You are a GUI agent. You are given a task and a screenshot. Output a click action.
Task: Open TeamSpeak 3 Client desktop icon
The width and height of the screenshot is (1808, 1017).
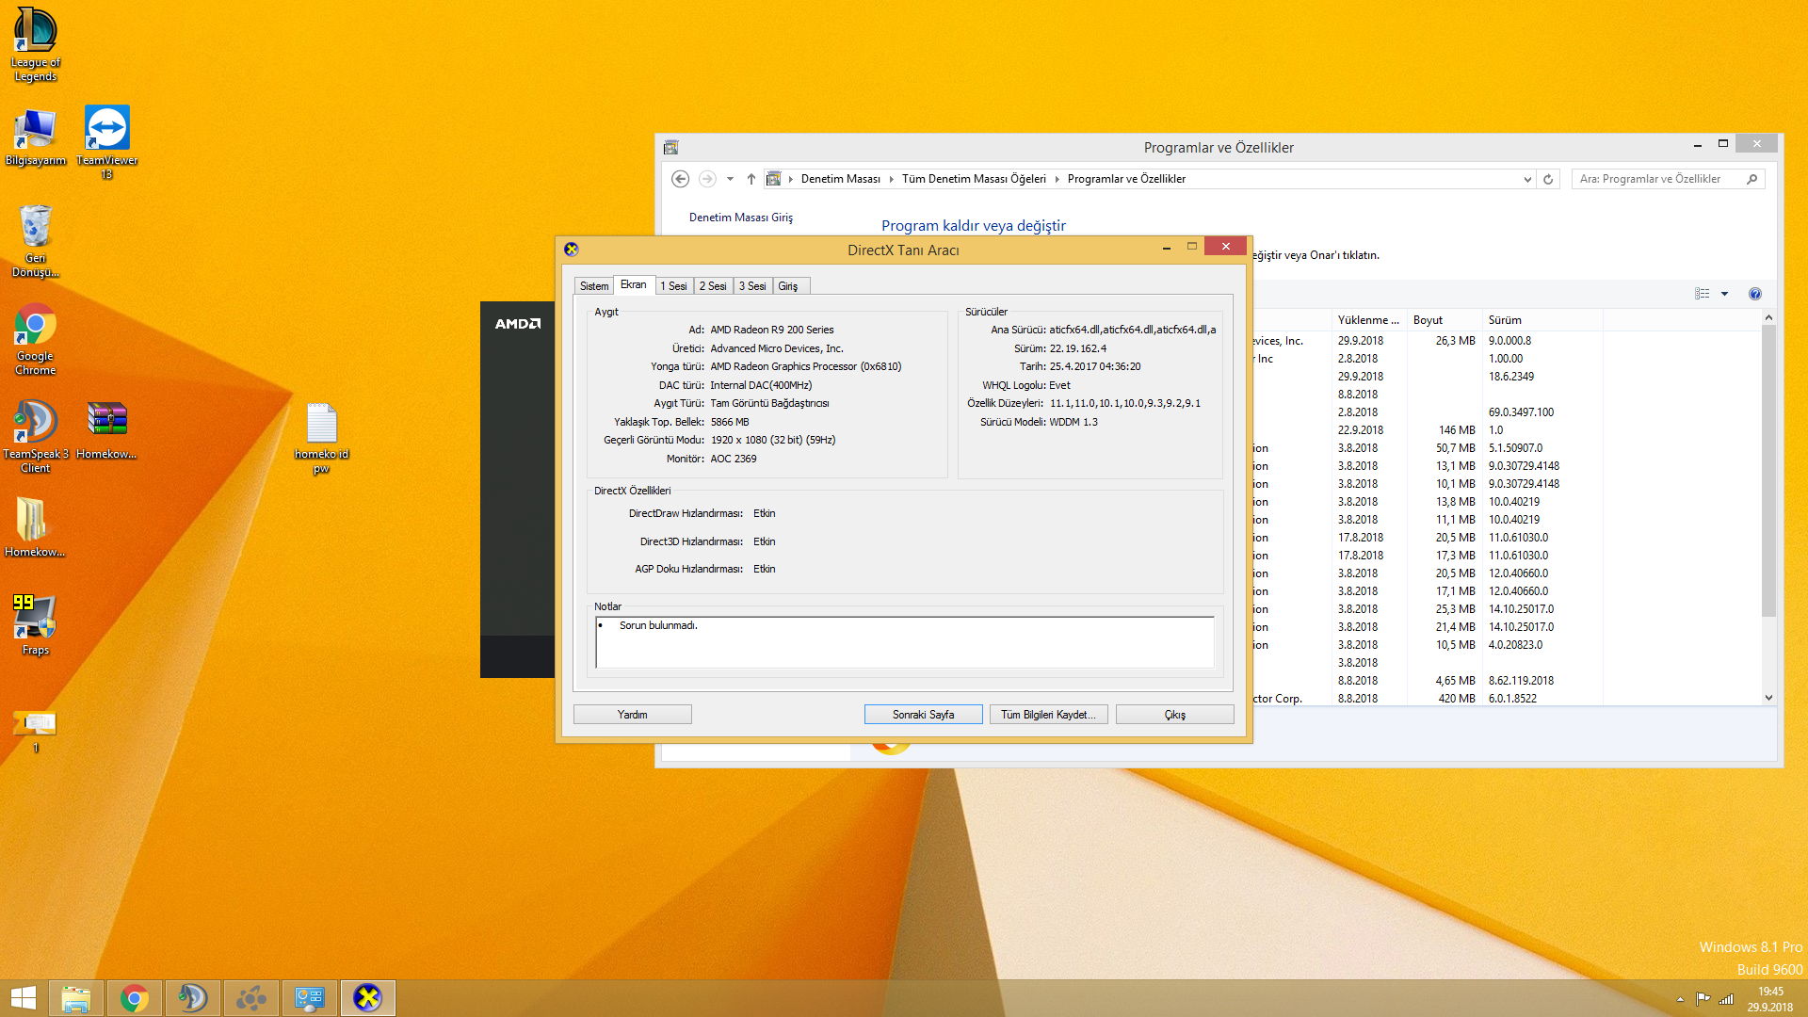pos(35,436)
